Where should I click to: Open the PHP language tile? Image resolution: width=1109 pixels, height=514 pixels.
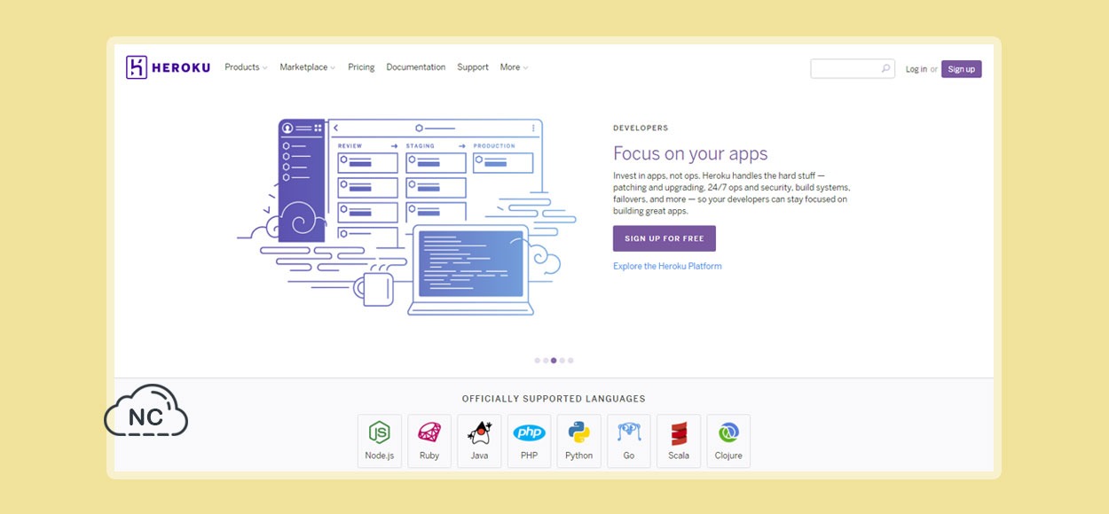(530, 440)
